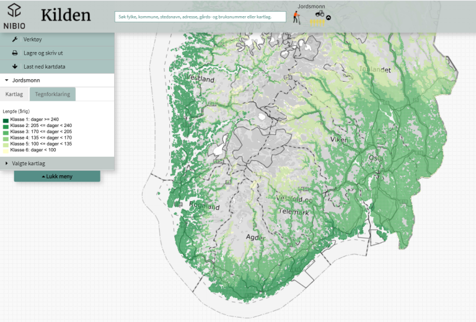
Task: Click the Rogaland label on the map
Action: pyautogui.click(x=205, y=206)
